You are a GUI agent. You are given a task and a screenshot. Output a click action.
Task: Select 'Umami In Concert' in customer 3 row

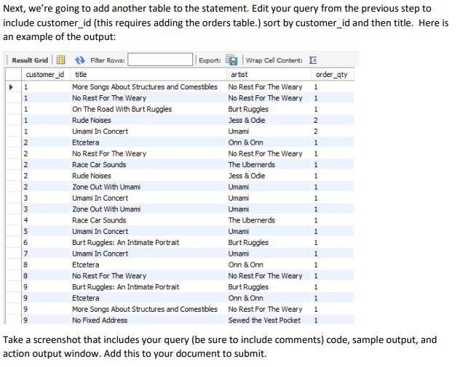100,198
